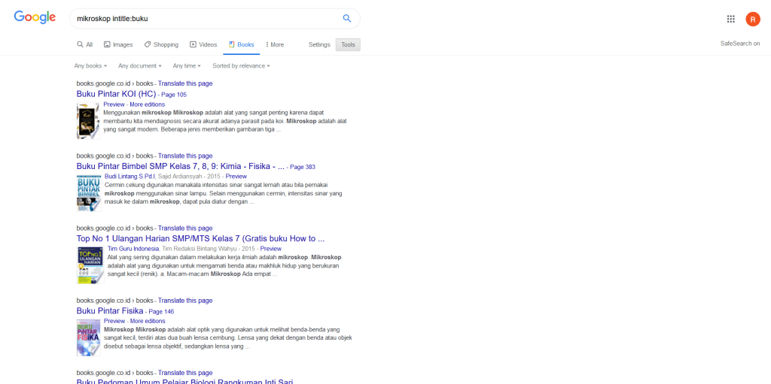This screenshot has width=771, height=384.
Task: Open the Buku Pintar KOI (HC) result
Action: pyautogui.click(x=116, y=94)
